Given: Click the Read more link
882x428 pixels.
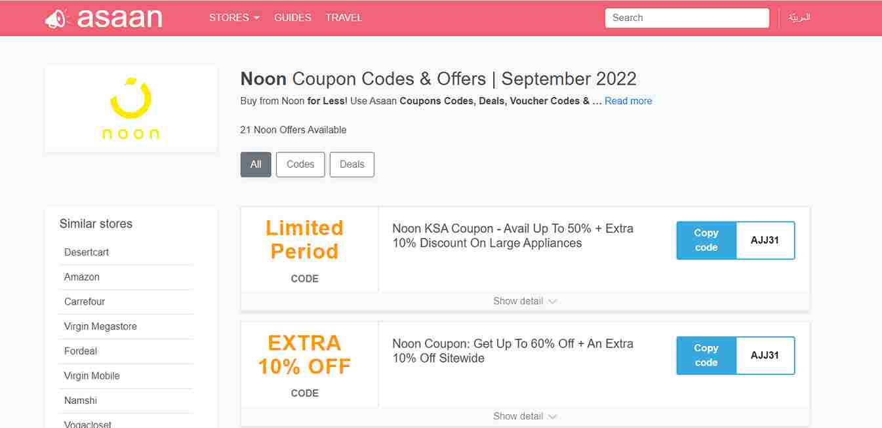Looking at the screenshot, I should (628, 101).
